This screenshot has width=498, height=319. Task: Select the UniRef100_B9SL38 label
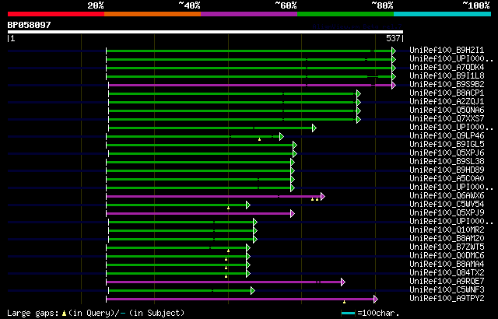(447, 162)
